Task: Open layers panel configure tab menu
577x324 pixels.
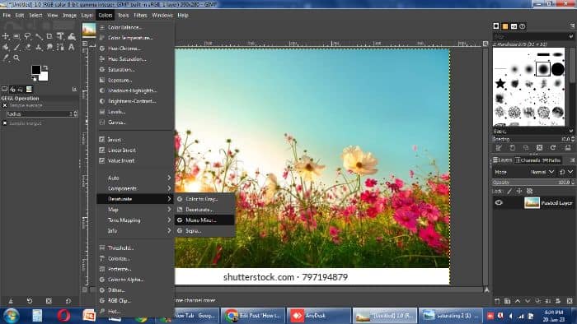Action: point(572,160)
